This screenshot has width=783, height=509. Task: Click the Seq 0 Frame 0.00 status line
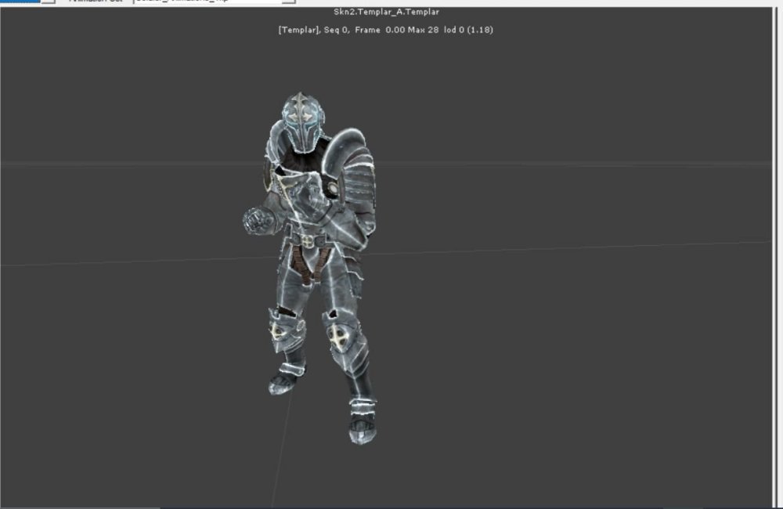click(385, 30)
